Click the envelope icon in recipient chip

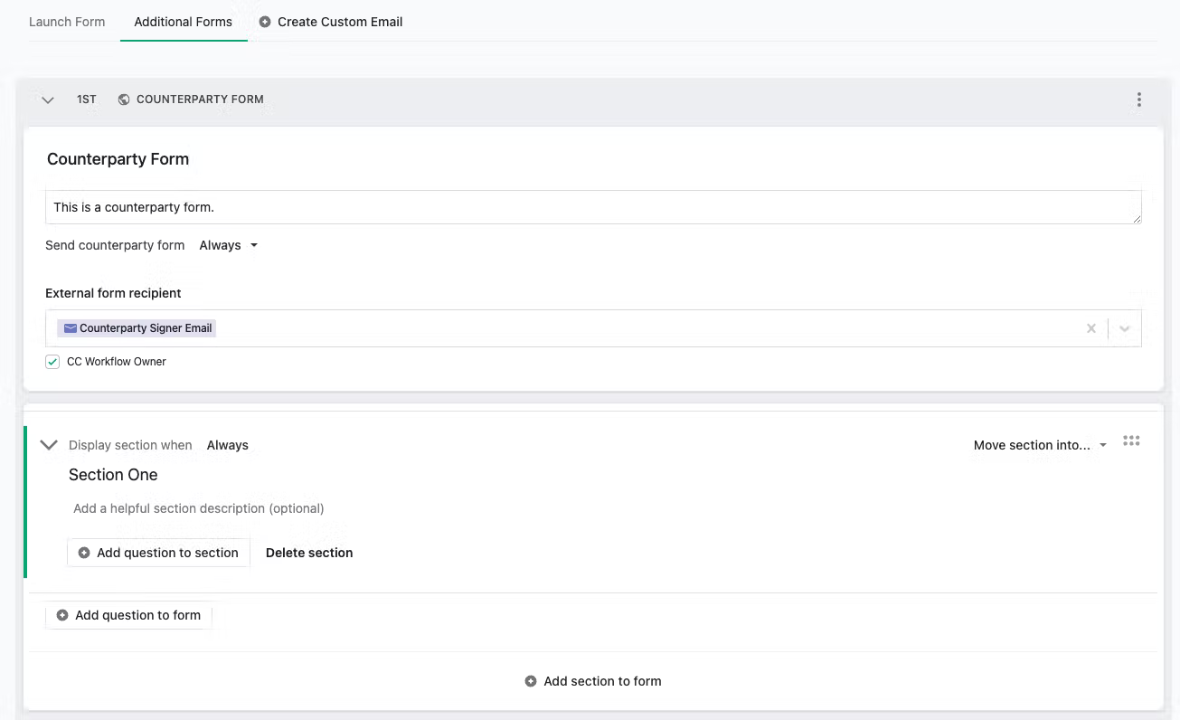(71, 328)
